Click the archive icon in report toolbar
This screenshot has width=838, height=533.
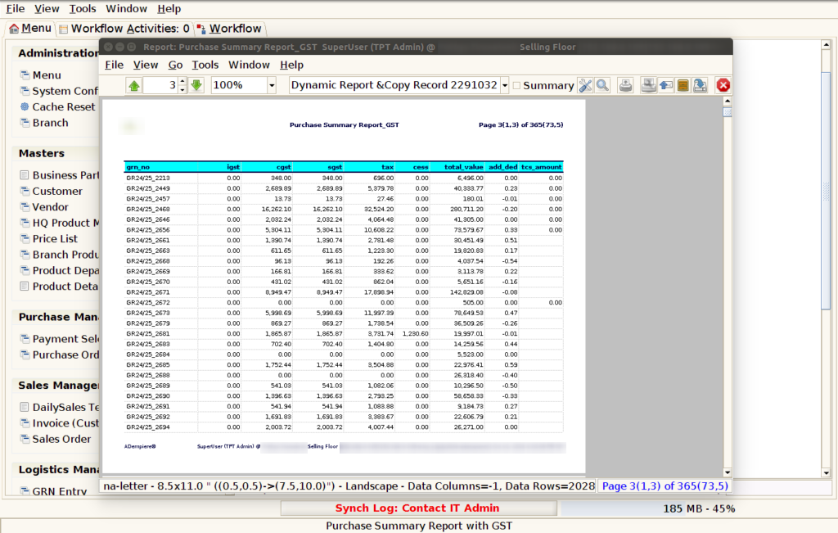point(683,85)
